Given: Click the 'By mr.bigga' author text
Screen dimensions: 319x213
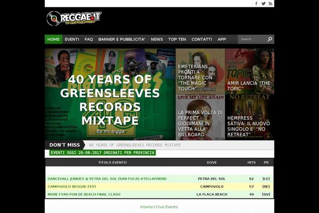Looking at the screenshot, I should point(110,132).
